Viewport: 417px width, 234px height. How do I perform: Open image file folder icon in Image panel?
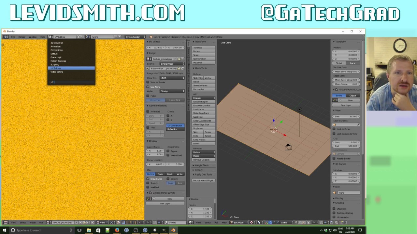click(x=179, y=59)
